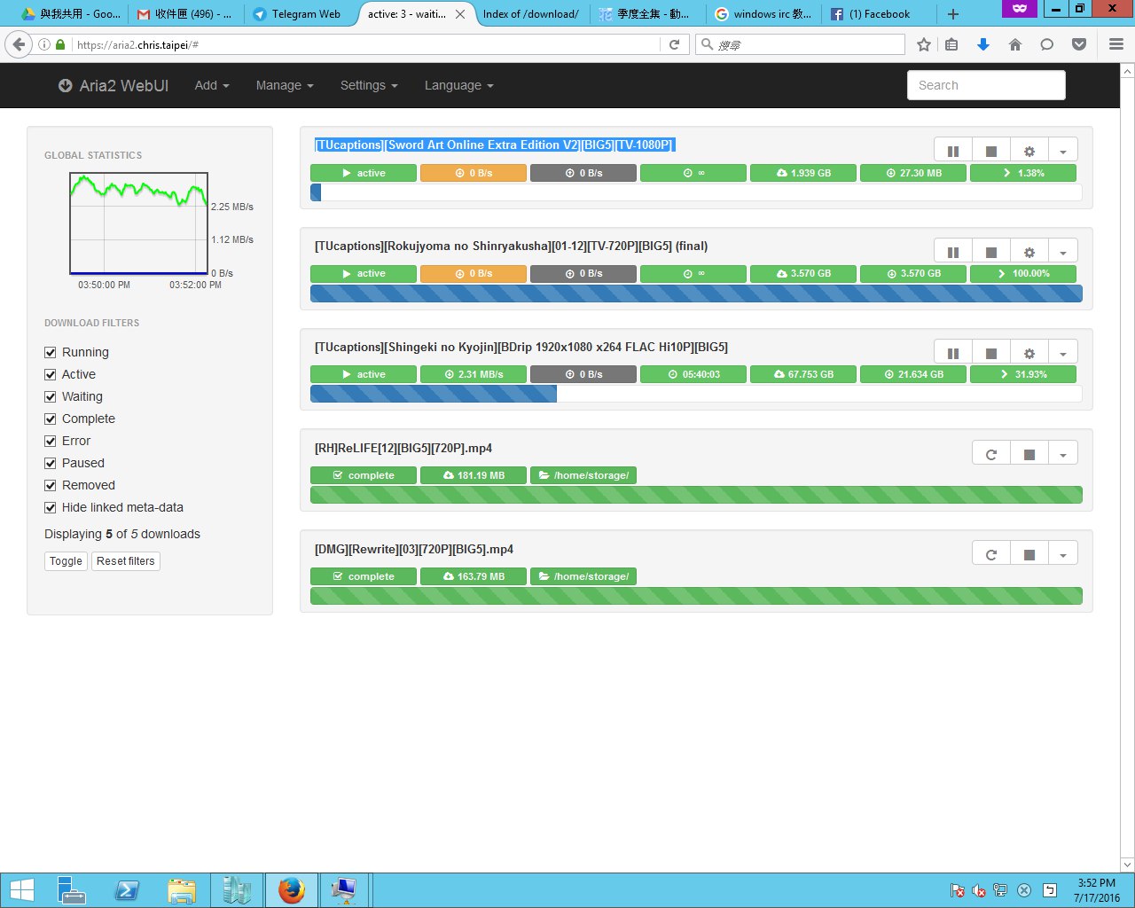Stop the Shingeki no Kyojin download
1135x908 pixels.
click(x=991, y=354)
